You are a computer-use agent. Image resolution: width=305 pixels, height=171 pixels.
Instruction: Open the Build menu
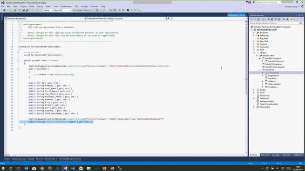[31, 6]
